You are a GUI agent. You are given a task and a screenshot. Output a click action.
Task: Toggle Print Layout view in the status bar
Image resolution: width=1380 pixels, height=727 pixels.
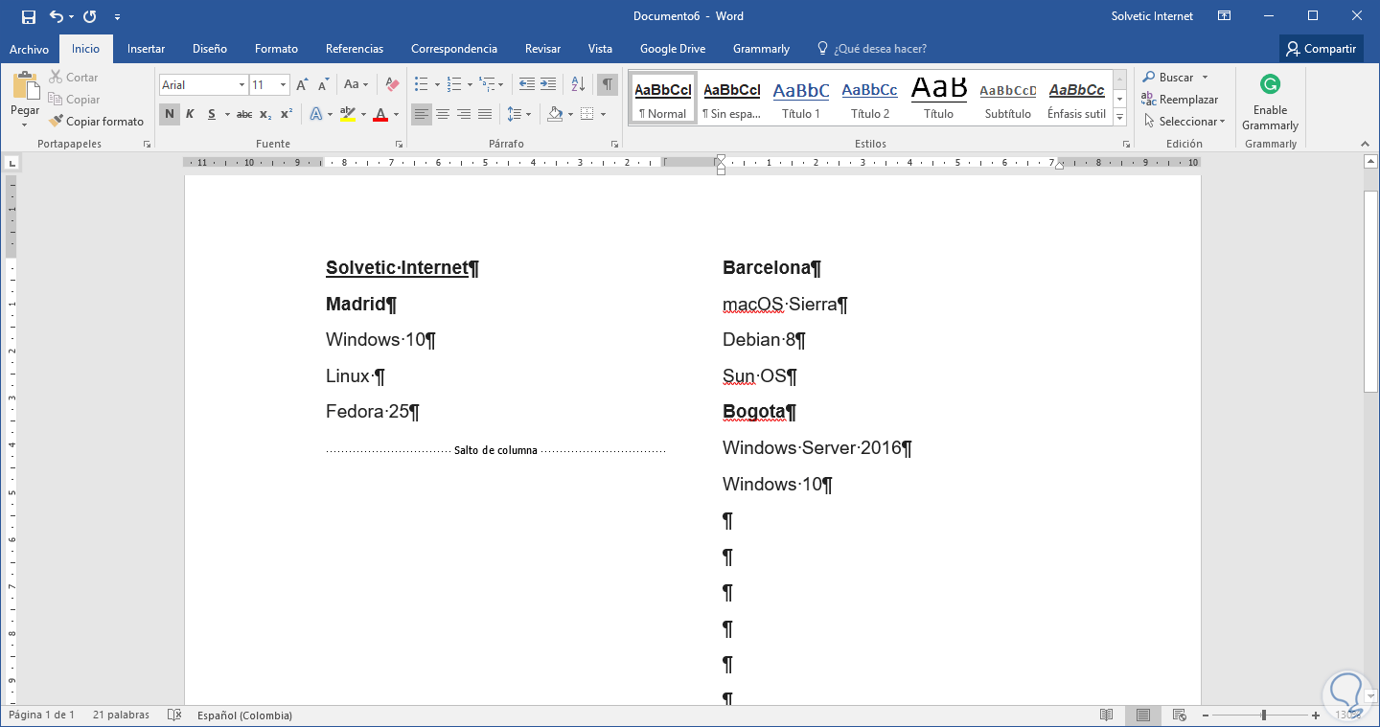click(1143, 716)
